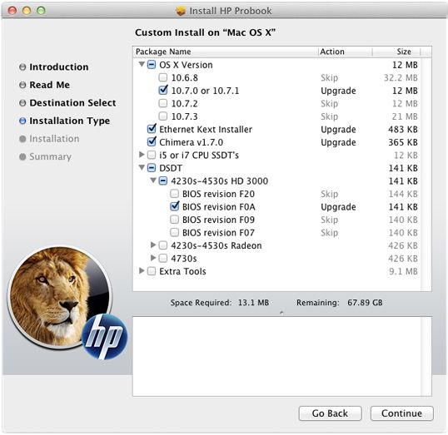Click the Read Me step bullet
Image resolution: width=448 pixels, height=435 pixels.
[22, 85]
